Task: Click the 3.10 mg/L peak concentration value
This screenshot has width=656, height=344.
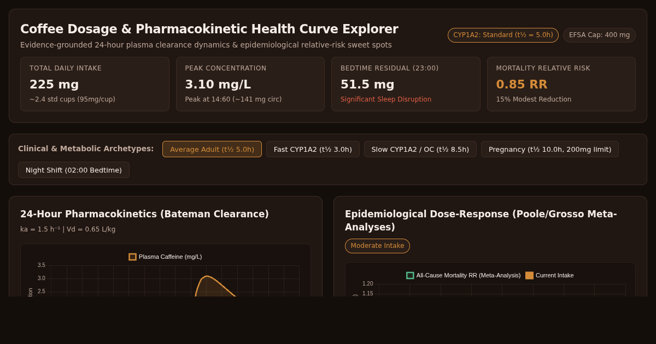Action: pyautogui.click(x=218, y=85)
